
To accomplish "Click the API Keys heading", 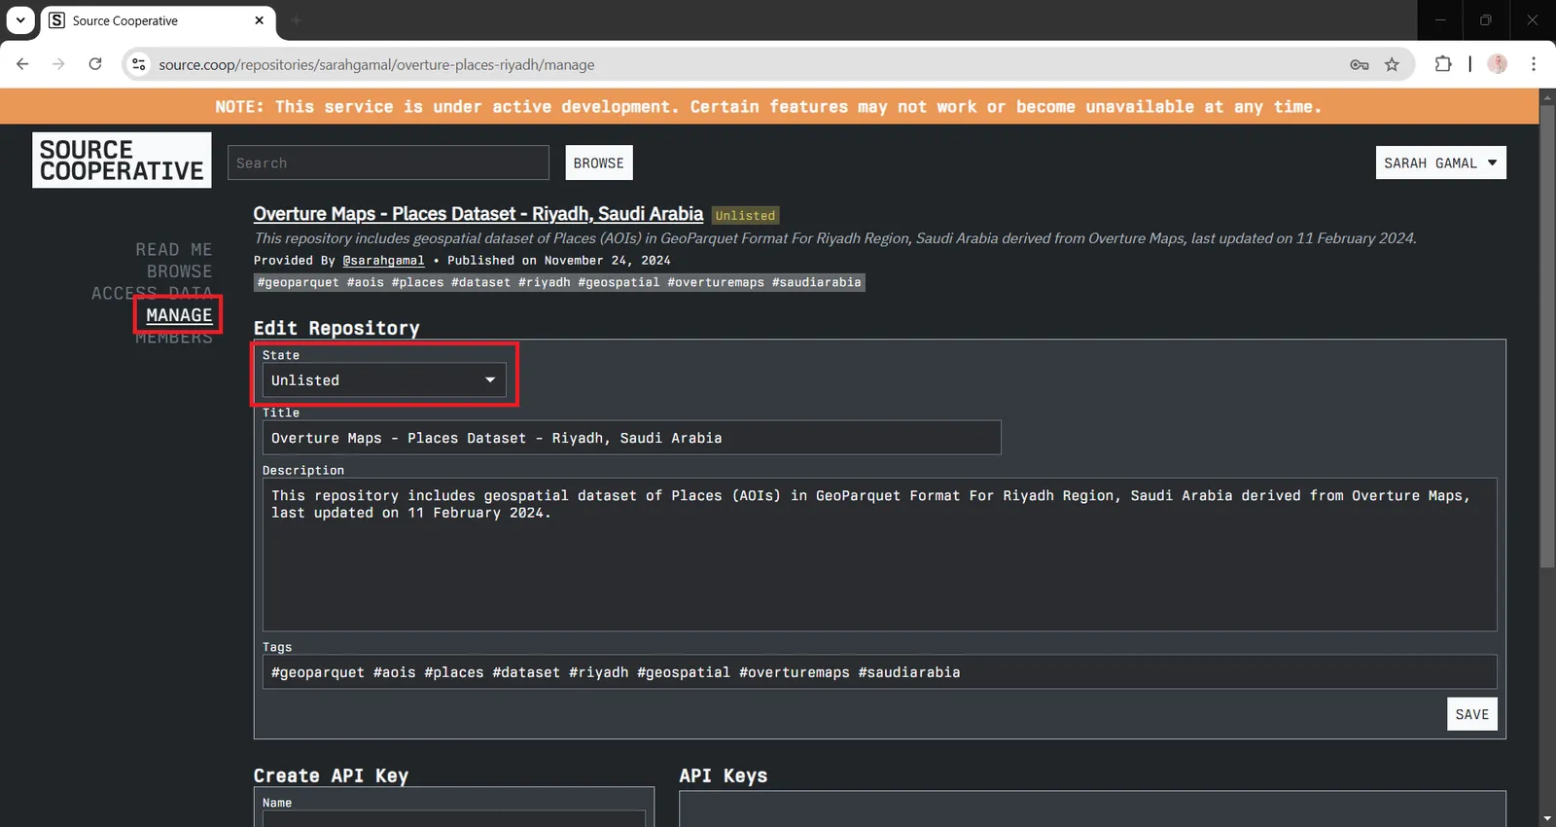I will point(723,775).
